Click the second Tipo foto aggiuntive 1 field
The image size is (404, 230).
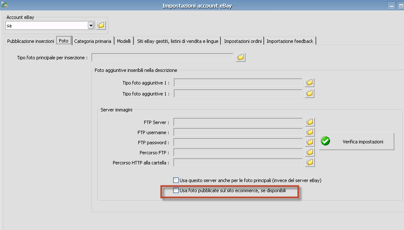pos(238,93)
